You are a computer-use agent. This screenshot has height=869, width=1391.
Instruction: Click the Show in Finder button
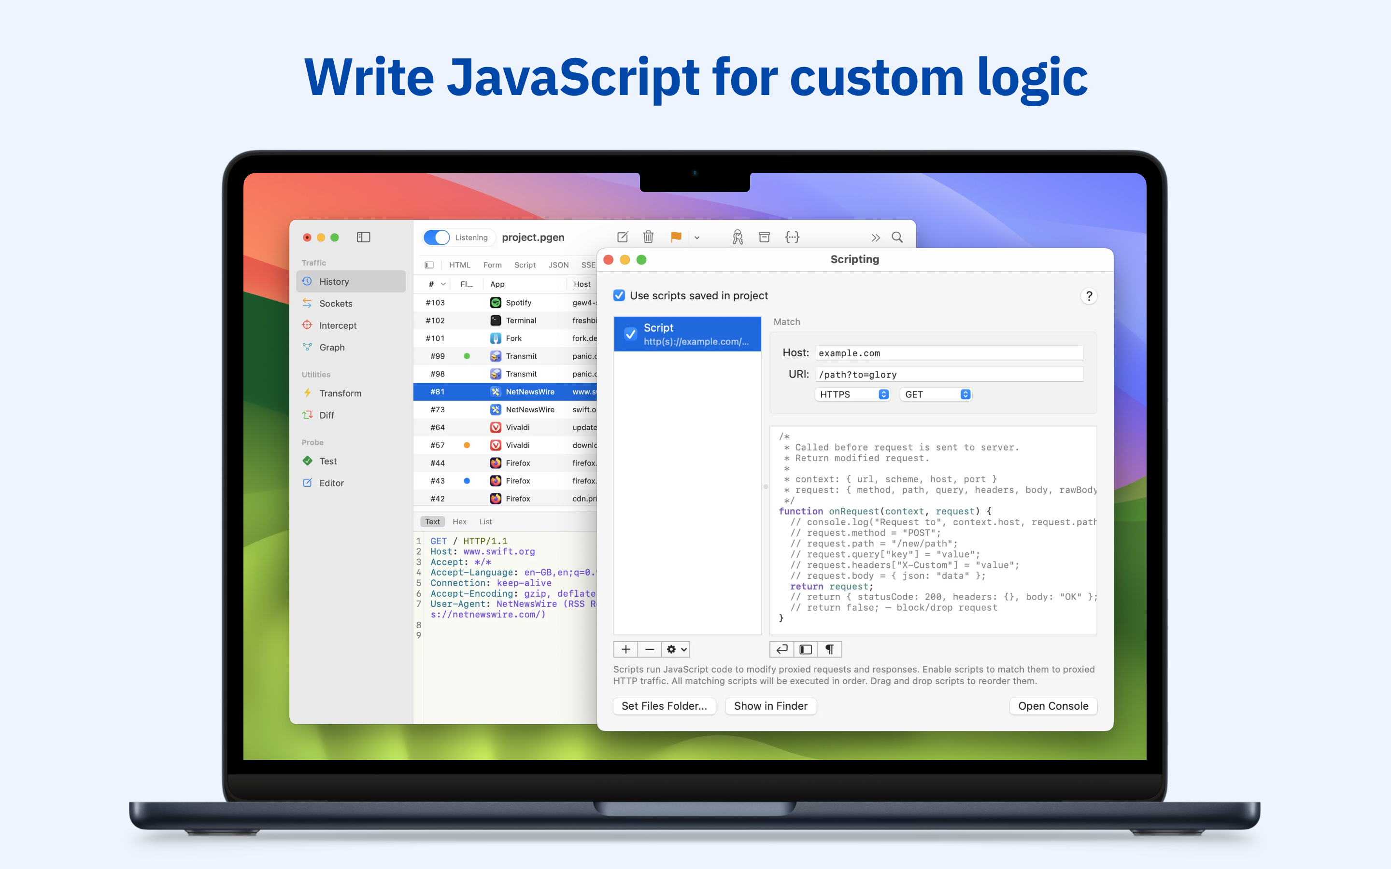tap(771, 706)
